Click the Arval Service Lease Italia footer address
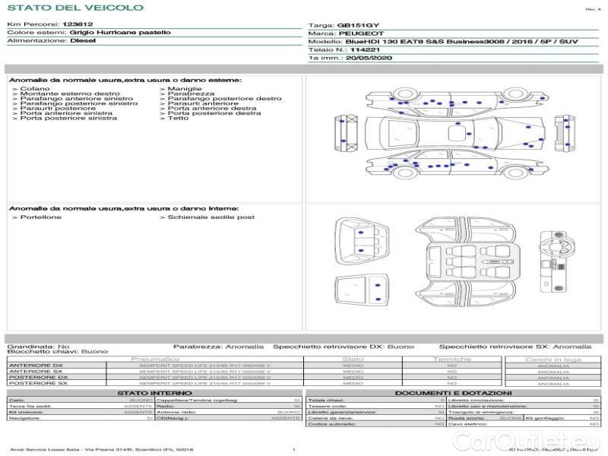 click(102, 449)
